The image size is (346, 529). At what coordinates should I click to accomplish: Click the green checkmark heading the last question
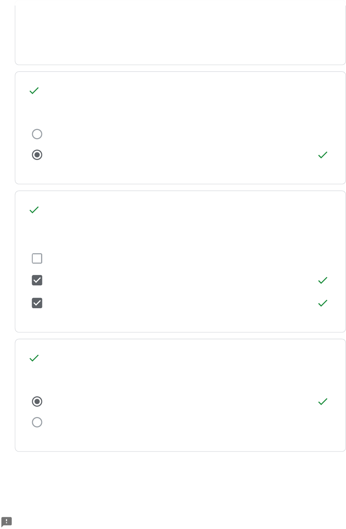(x=34, y=358)
